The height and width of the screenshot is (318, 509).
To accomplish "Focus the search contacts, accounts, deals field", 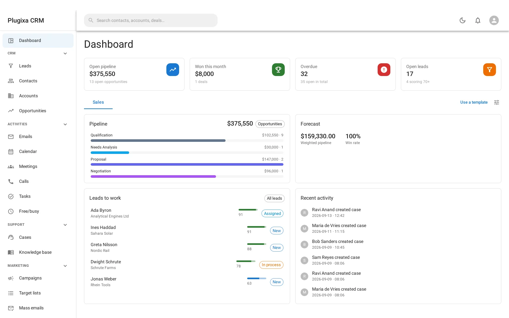I will point(151,20).
